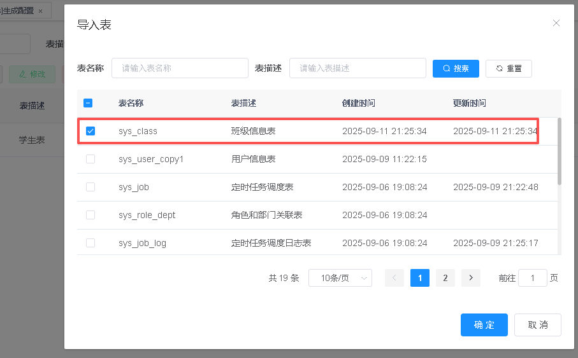This screenshot has width=578, height=358.
Task: Click the 表名称 input field
Action: pyautogui.click(x=180, y=68)
